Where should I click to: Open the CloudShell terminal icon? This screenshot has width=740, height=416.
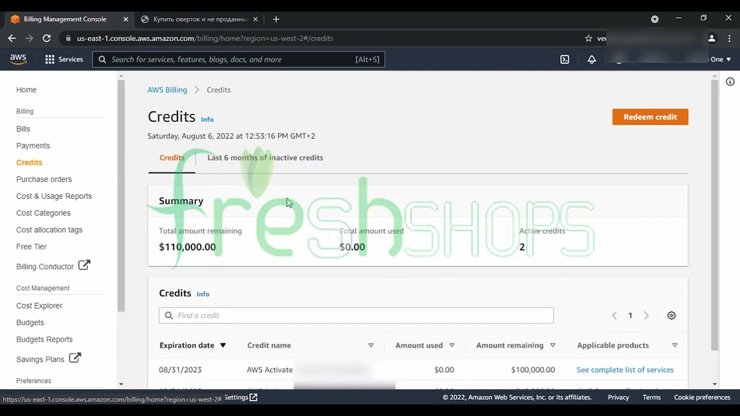tap(565, 60)
